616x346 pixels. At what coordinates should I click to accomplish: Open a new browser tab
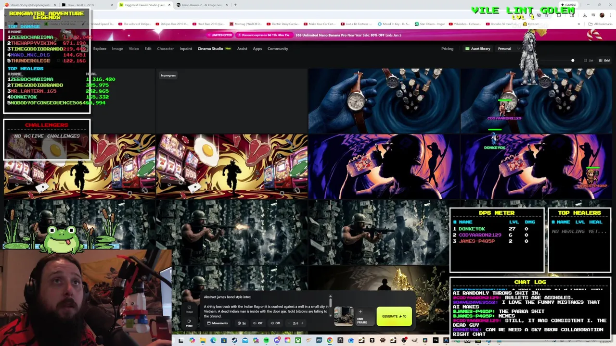click(235, 5)
